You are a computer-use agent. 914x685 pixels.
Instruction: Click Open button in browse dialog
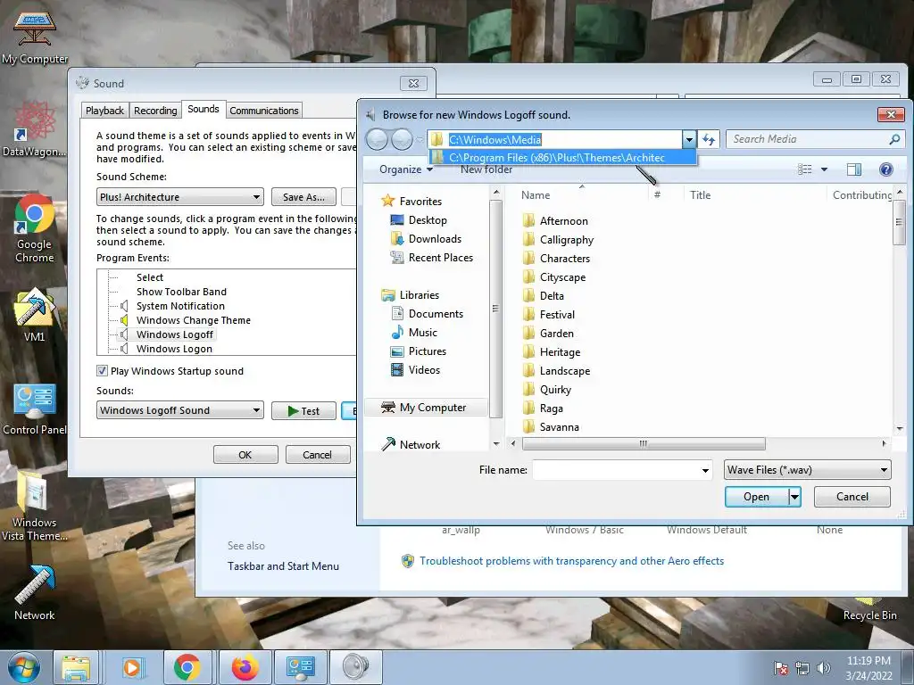[757, 497]
